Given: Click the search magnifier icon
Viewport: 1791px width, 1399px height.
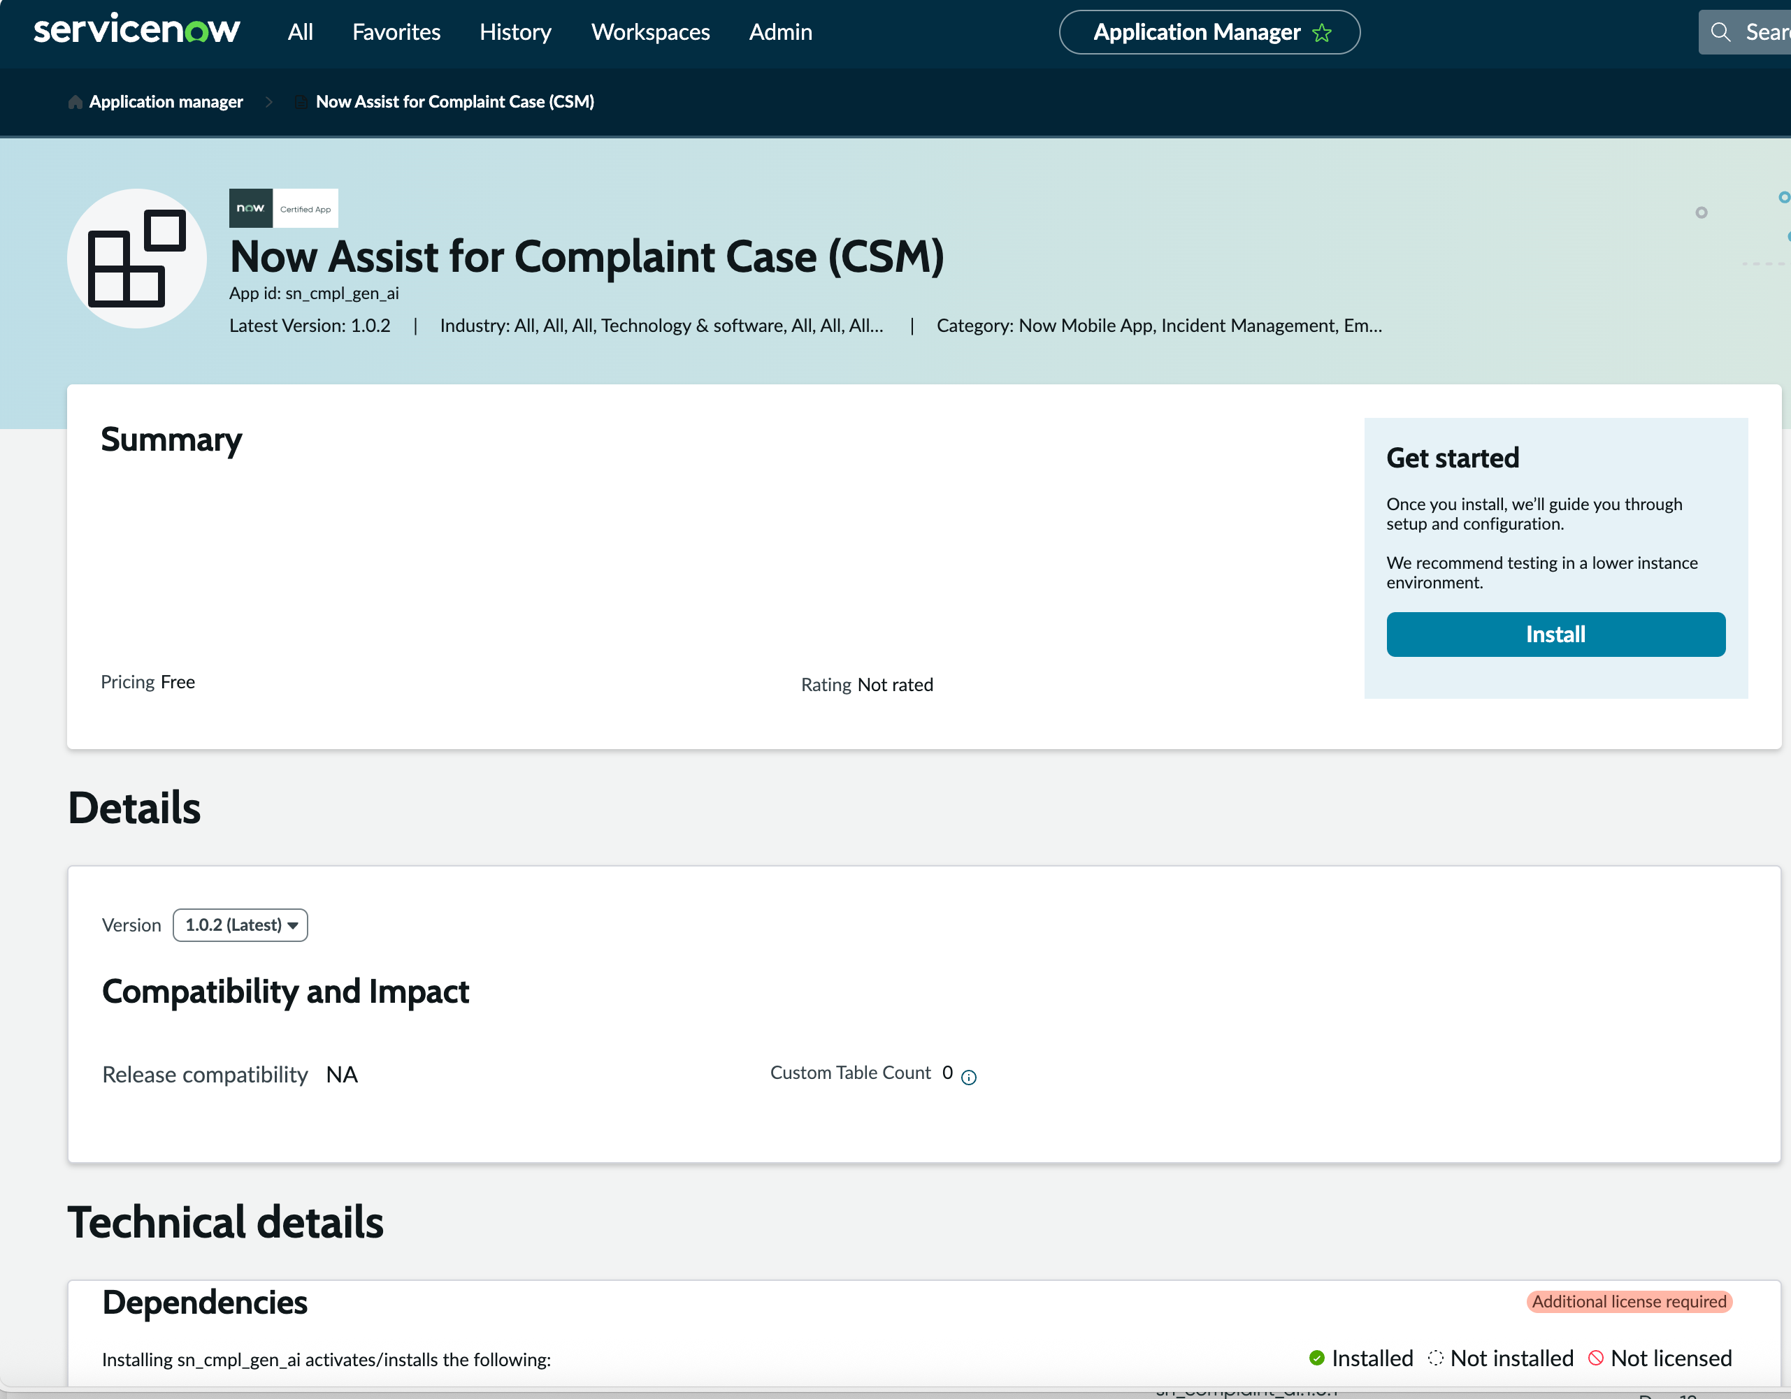Looking at the screenshot, I should pyautogui.click(x=1720, y=32).
